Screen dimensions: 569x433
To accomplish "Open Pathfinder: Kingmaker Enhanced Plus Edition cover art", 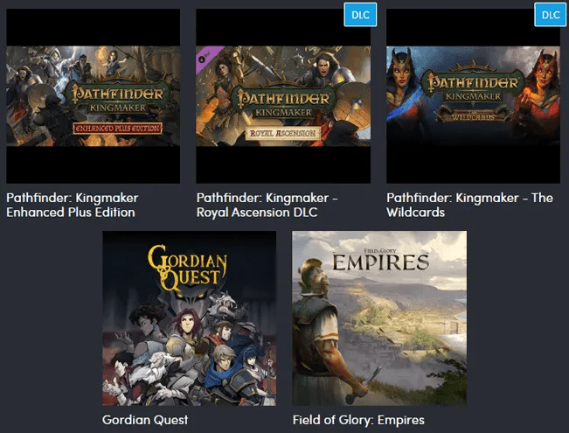I will point(94,96).
